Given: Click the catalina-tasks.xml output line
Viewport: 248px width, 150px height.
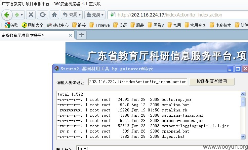Looking at the screenshot, I should [x=130, y=115].
